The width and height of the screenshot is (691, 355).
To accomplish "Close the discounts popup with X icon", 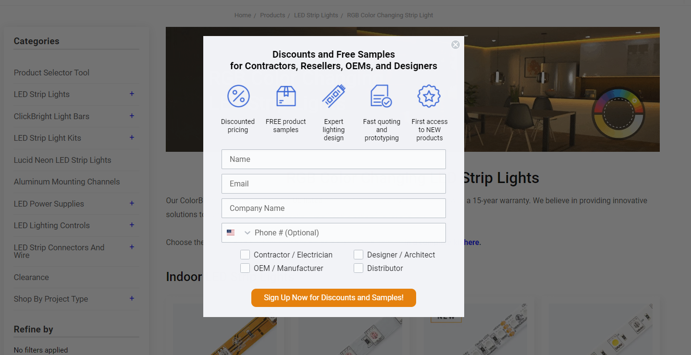I will click(x=456, y=45).
